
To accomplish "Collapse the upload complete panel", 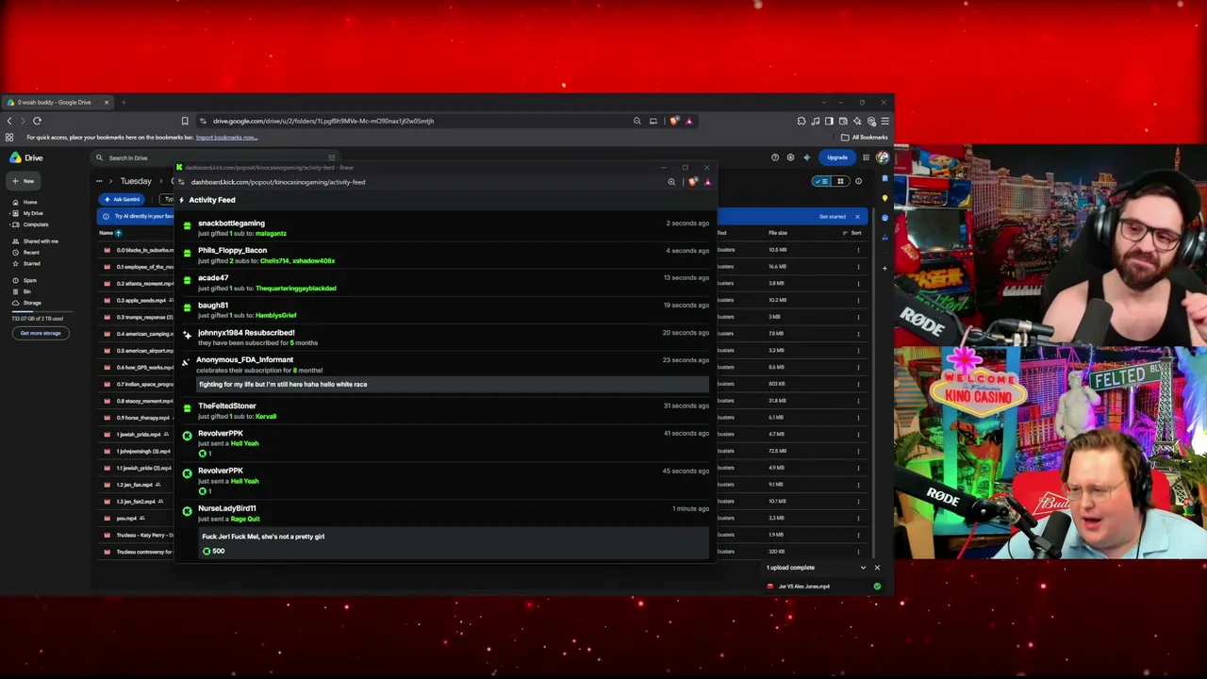I will [863, 568].
